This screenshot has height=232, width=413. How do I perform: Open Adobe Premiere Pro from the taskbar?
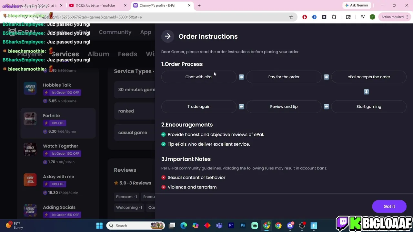coord(231,226)
